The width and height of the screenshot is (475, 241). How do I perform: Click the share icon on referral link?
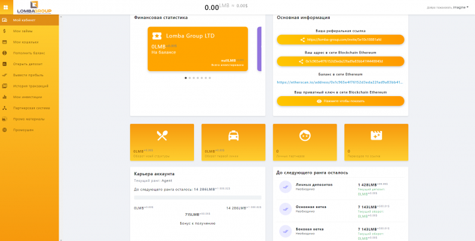pyautogui.click(x=302, y=40)
